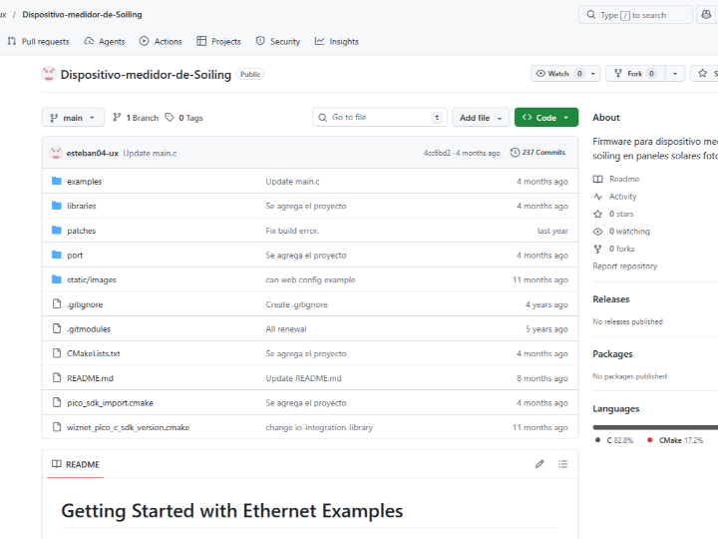
Task: Open the Activity link in About
Action: click(622, 197)
